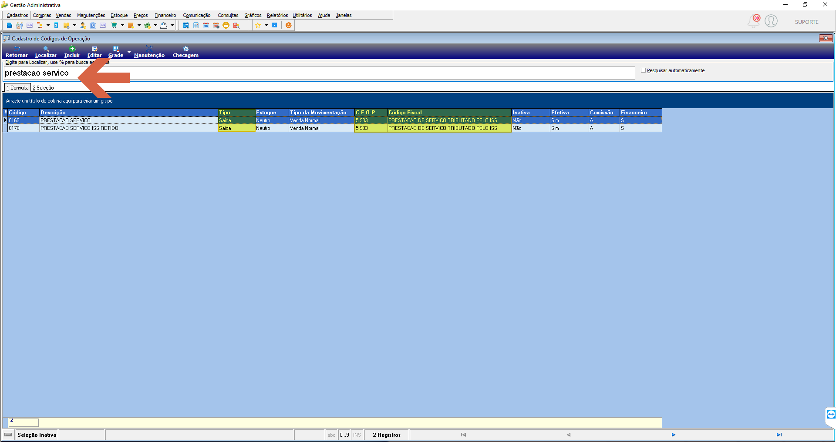Expand dropdown next to favorites star
The height and width of the screenshot is (442, 836).
(266, 25)
